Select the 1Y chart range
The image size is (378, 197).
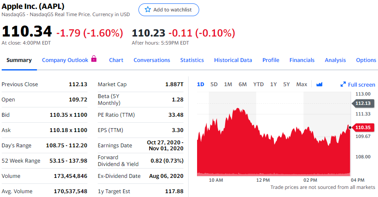(273, 84)
